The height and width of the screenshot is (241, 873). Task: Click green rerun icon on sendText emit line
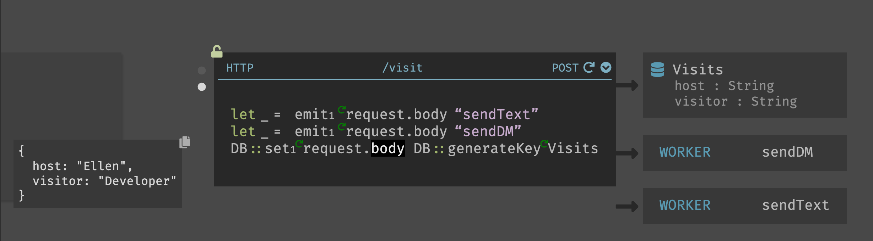[342, 110]
